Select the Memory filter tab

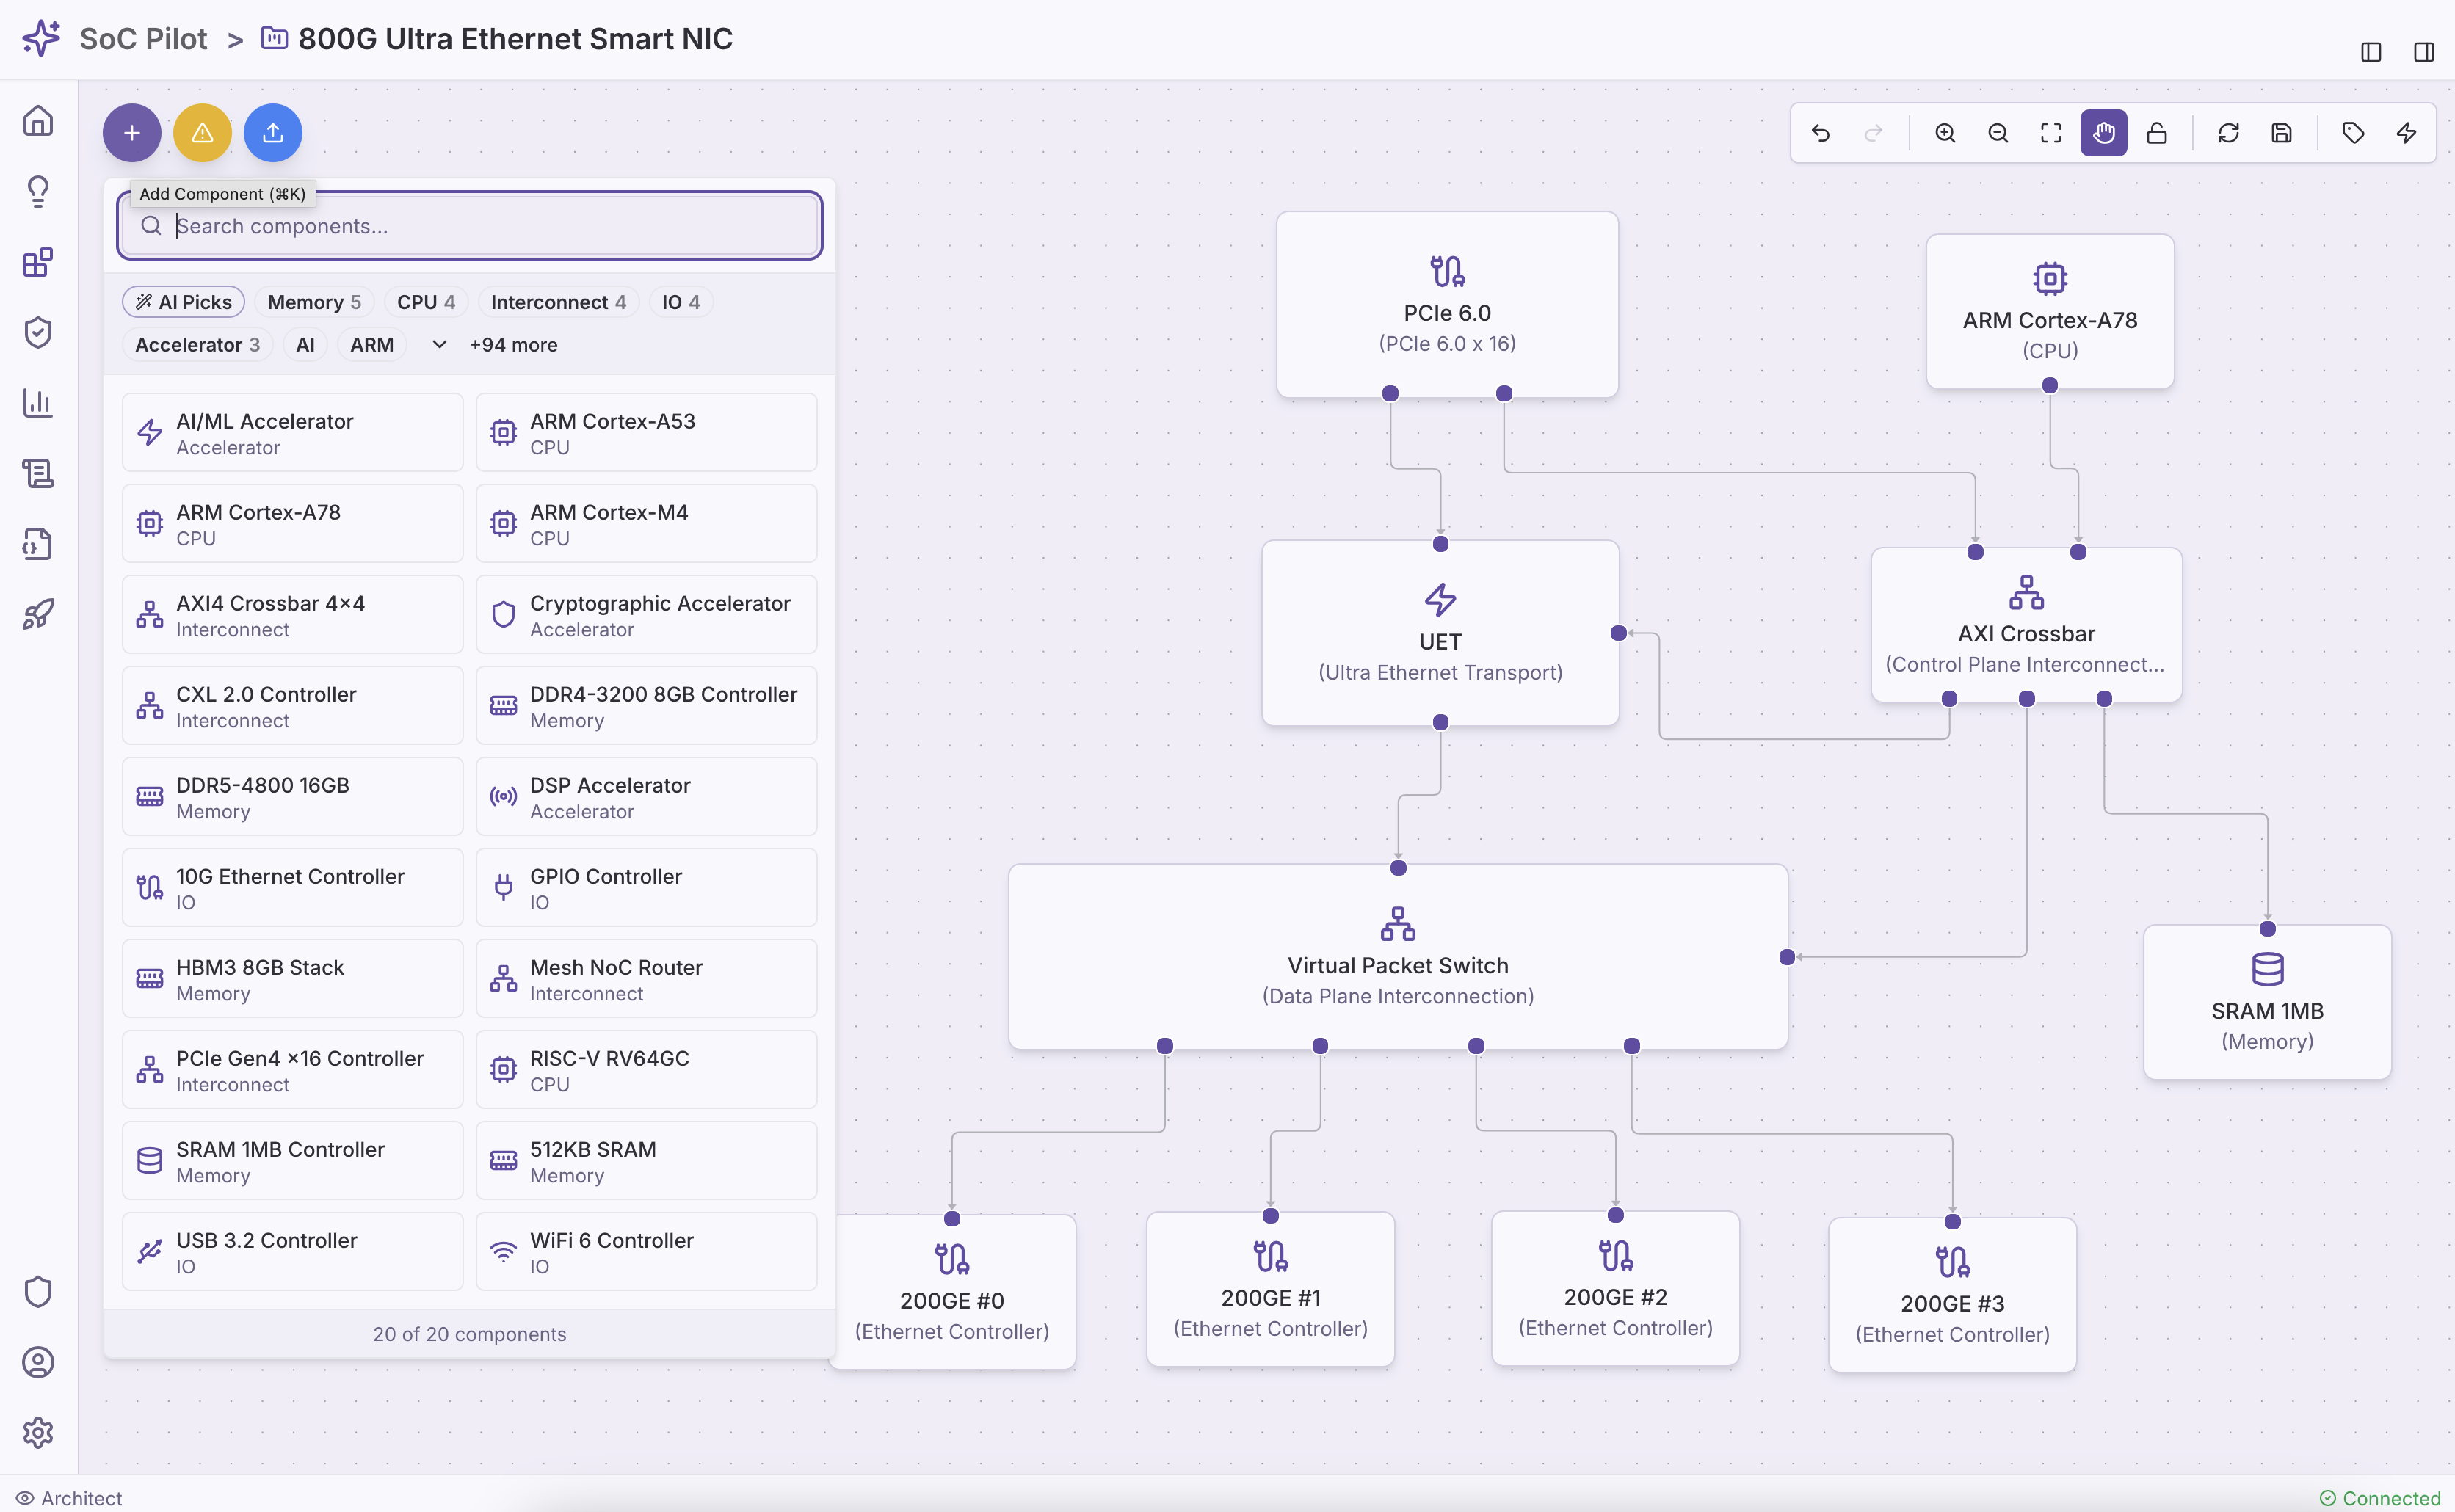[x=314, y=302]
